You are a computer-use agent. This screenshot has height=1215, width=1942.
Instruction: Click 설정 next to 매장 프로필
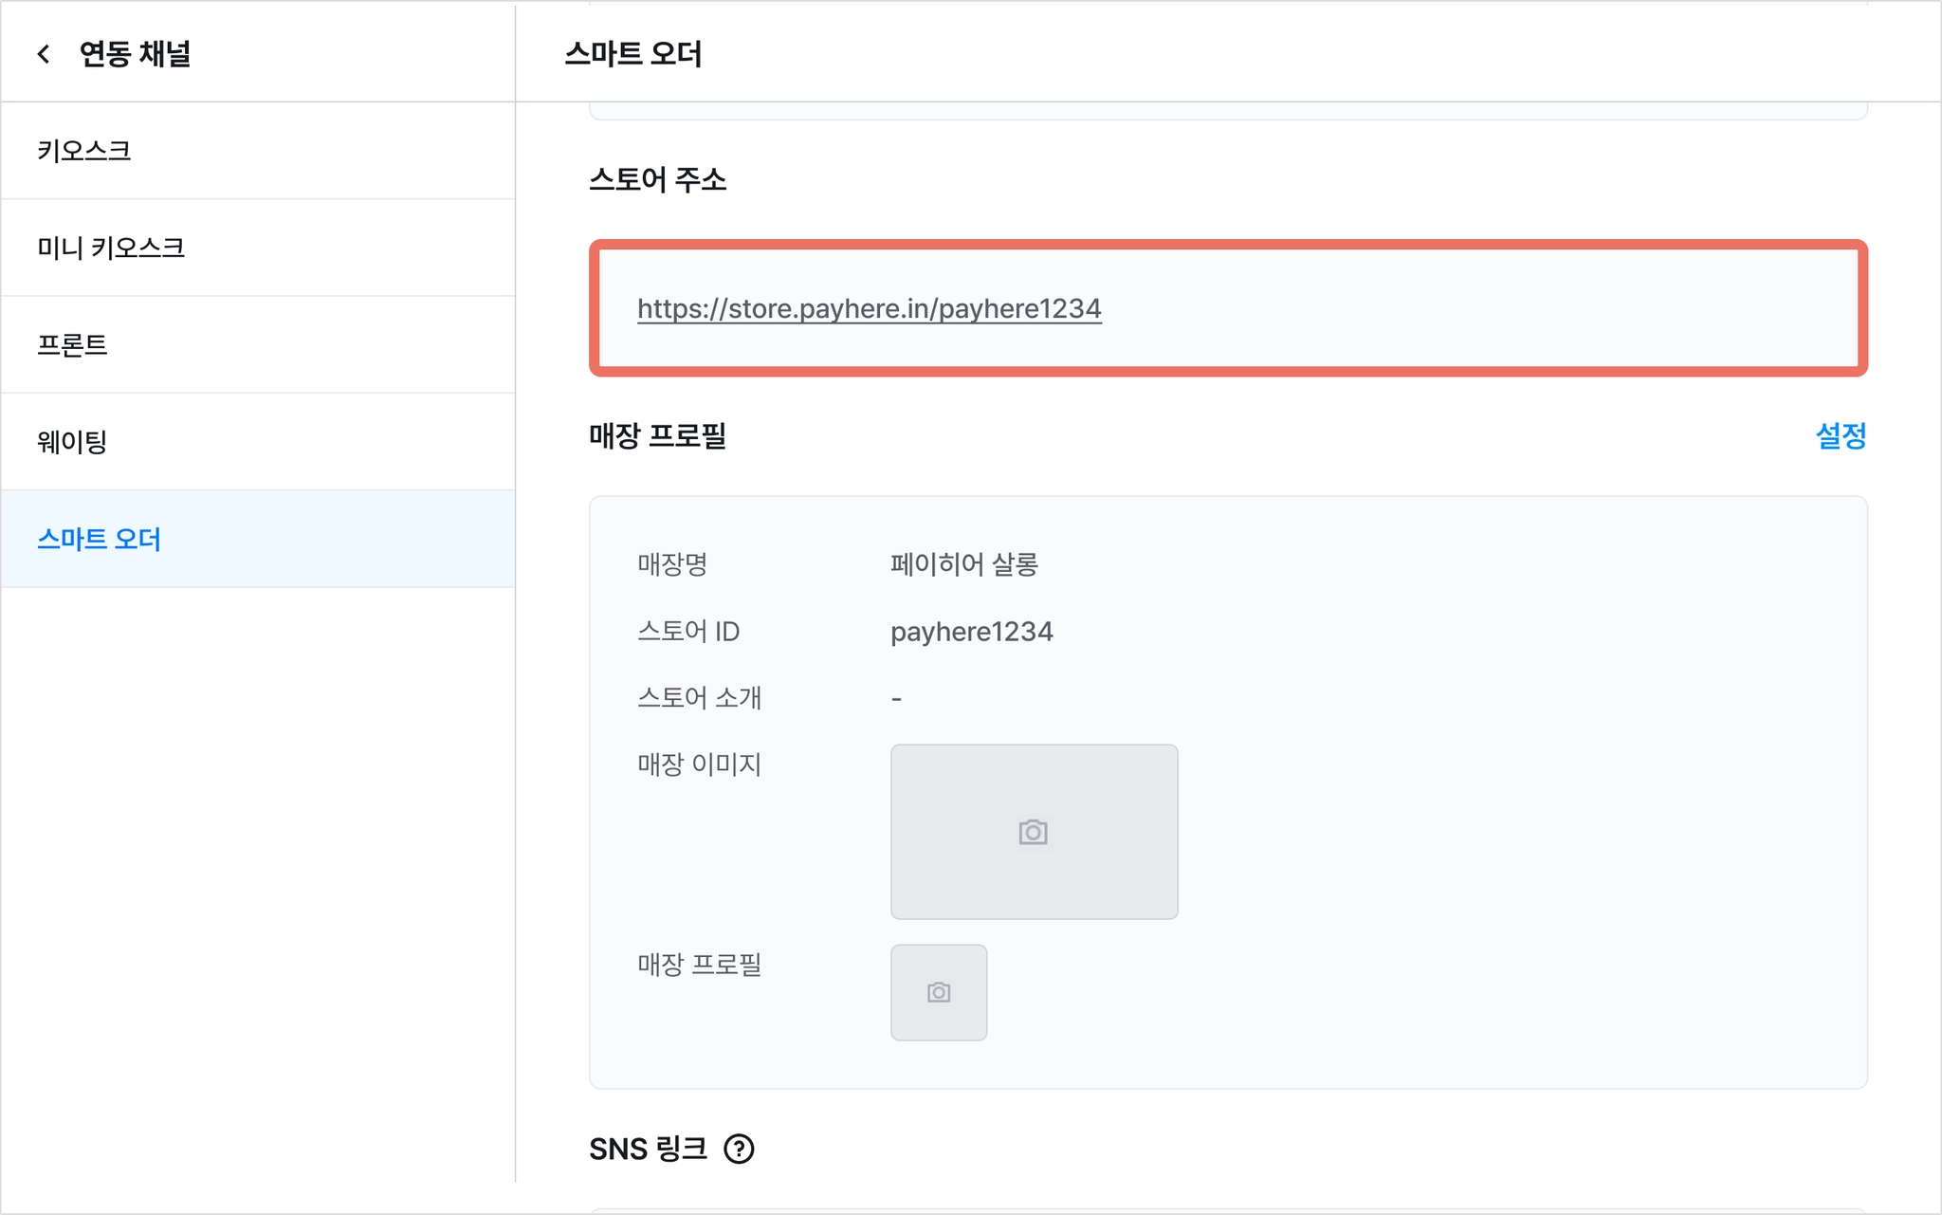1841,436
